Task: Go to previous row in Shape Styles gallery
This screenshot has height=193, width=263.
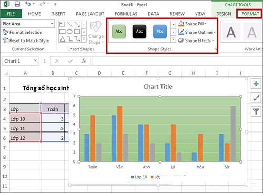Action: tap(173, 25)
